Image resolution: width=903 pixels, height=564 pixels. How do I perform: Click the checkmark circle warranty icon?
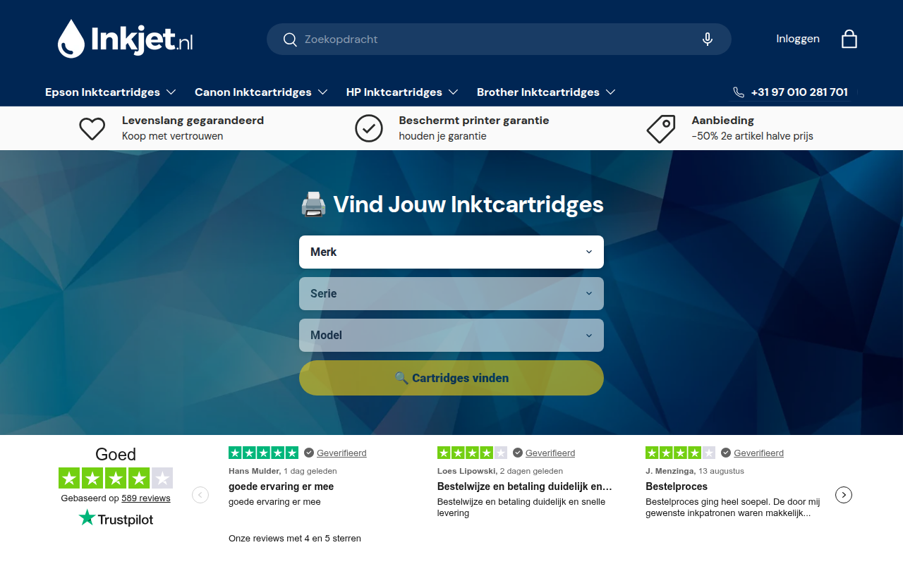(369, 128)
